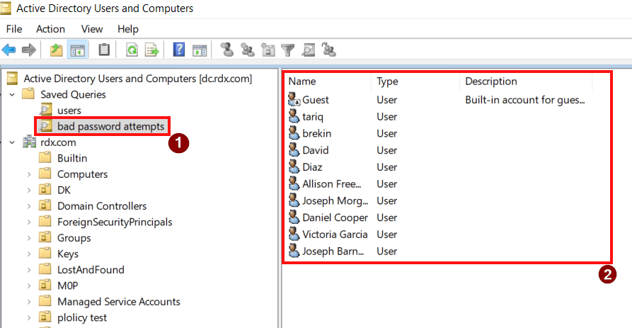632x328 pixels.
Task: Open Help via the question mark icon
Action: click(179, 50)
